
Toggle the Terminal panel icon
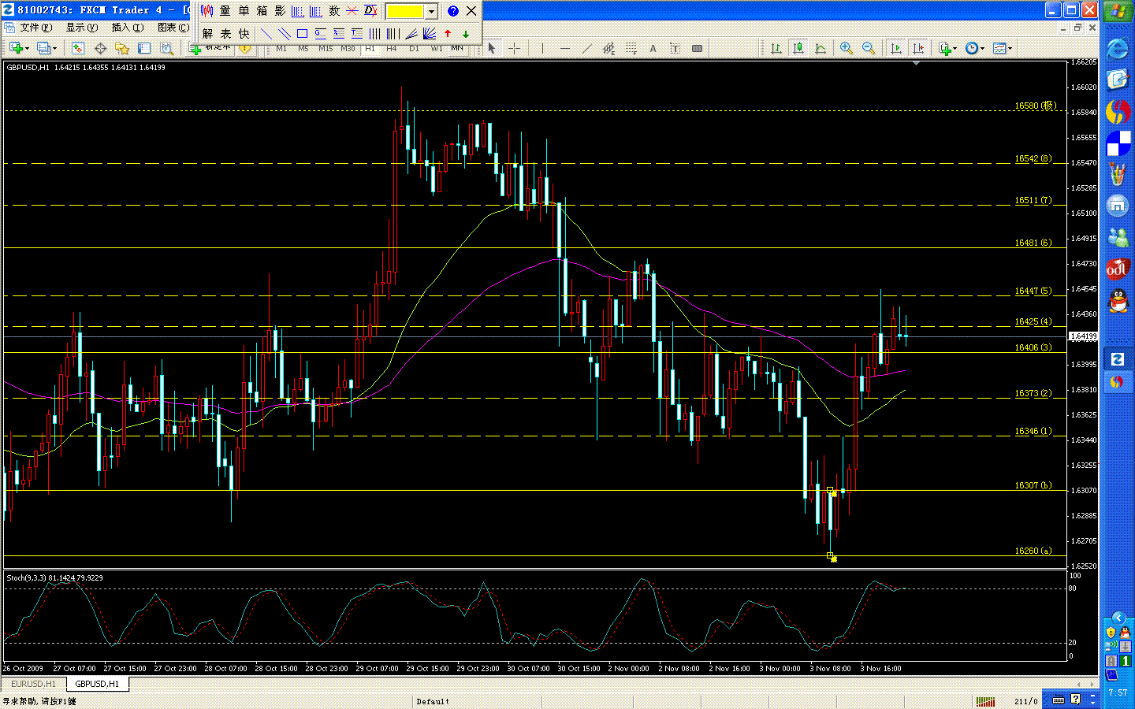(144, 48)
